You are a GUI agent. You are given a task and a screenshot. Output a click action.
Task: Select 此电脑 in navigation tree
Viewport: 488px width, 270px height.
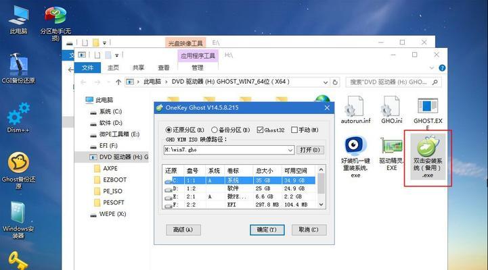(99, 100)
